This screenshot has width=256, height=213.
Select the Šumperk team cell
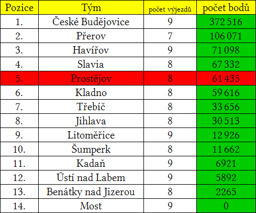pos(91,149)
